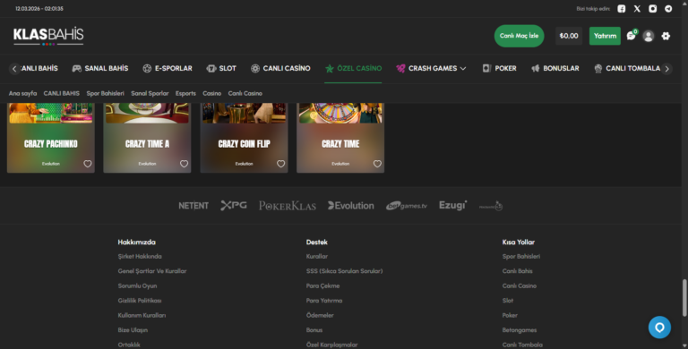Click the PokerKlas provider logo

pos(288,206)
